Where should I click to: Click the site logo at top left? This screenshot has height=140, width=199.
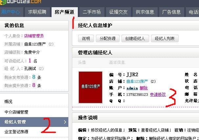click(20, 2)
